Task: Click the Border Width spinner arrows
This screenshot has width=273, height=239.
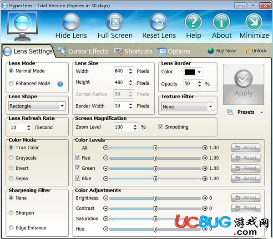Action: (x=131, y=106)
